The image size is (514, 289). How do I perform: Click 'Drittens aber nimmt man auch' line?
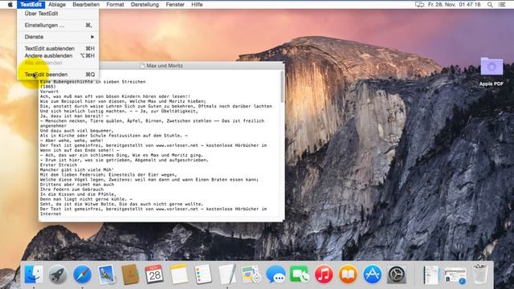pyautogui.click(x=77, y=185)
